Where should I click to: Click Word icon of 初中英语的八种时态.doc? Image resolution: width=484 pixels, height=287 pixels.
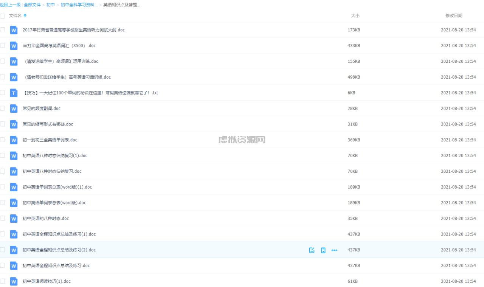(14, 219)
